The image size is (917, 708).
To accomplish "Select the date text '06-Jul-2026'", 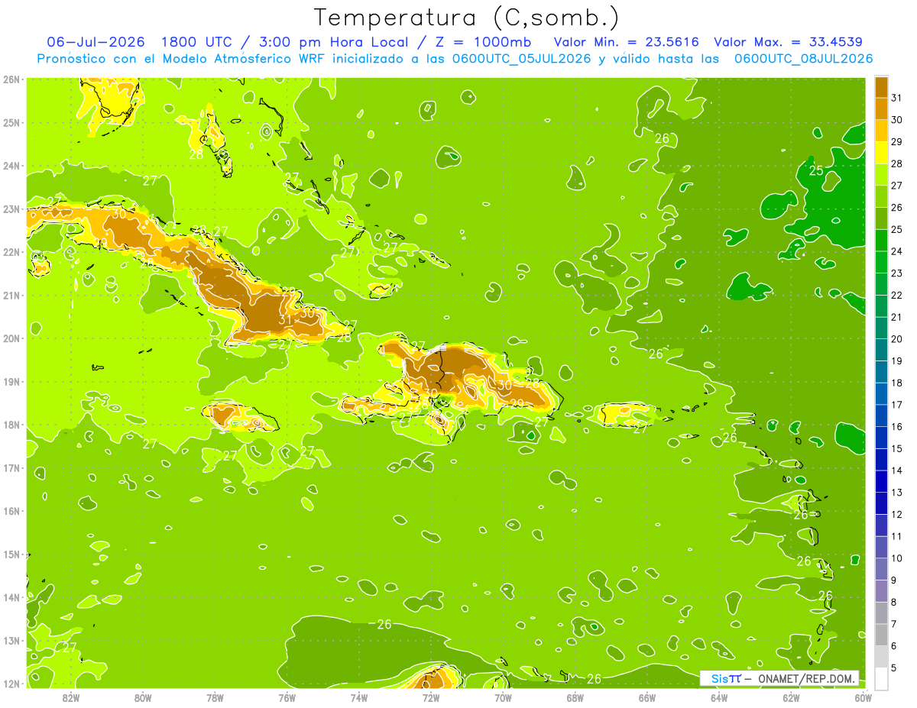I will tap(97, 41).
